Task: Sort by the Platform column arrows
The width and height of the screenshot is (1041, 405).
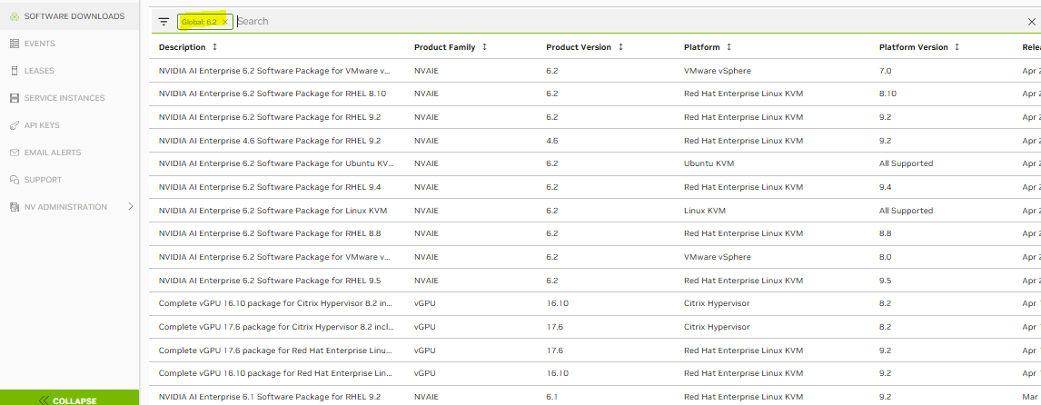Action: point(729,47)
